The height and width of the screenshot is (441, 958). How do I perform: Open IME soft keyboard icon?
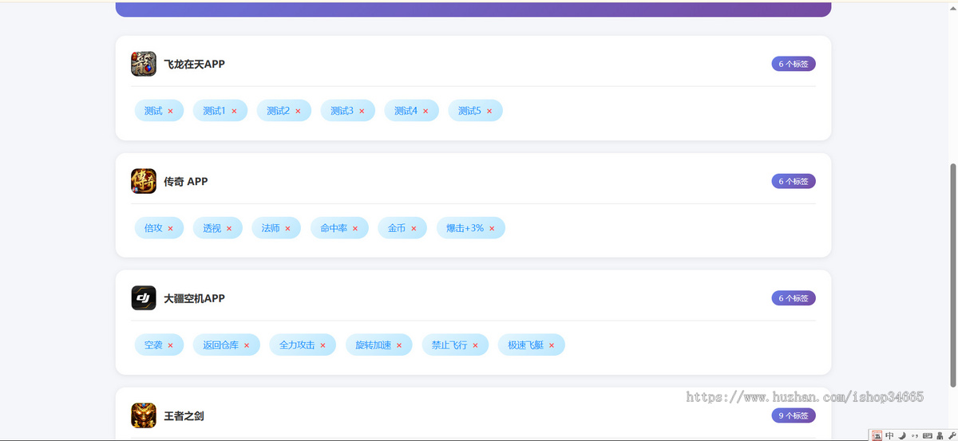(927, 435)
